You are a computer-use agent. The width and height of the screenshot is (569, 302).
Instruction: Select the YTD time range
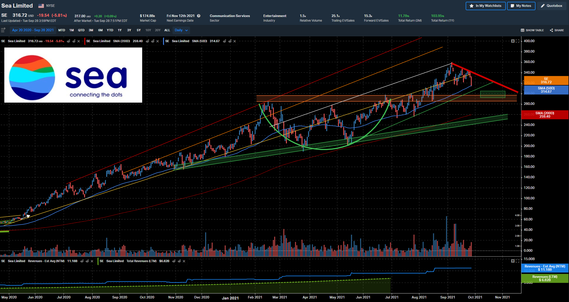(110, 30)
